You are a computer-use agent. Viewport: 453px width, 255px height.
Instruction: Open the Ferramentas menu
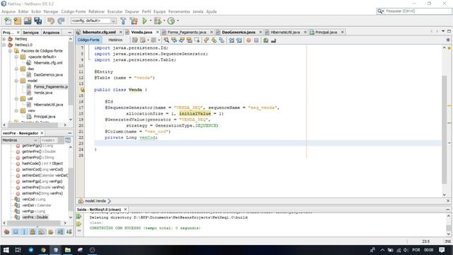[x=179, y=11]
